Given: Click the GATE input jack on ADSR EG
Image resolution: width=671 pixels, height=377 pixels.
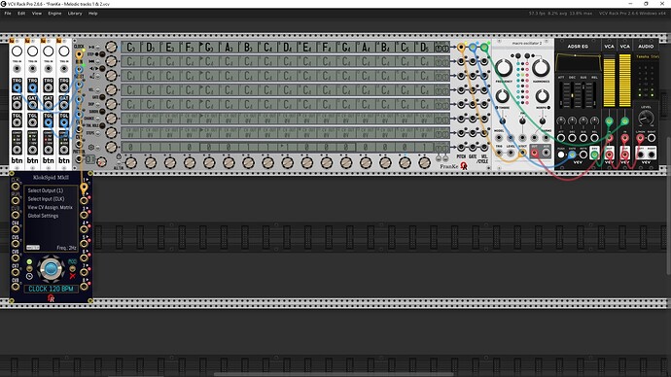Looking at the screenshot, I should pyautogui.click(x=572, y=154).
